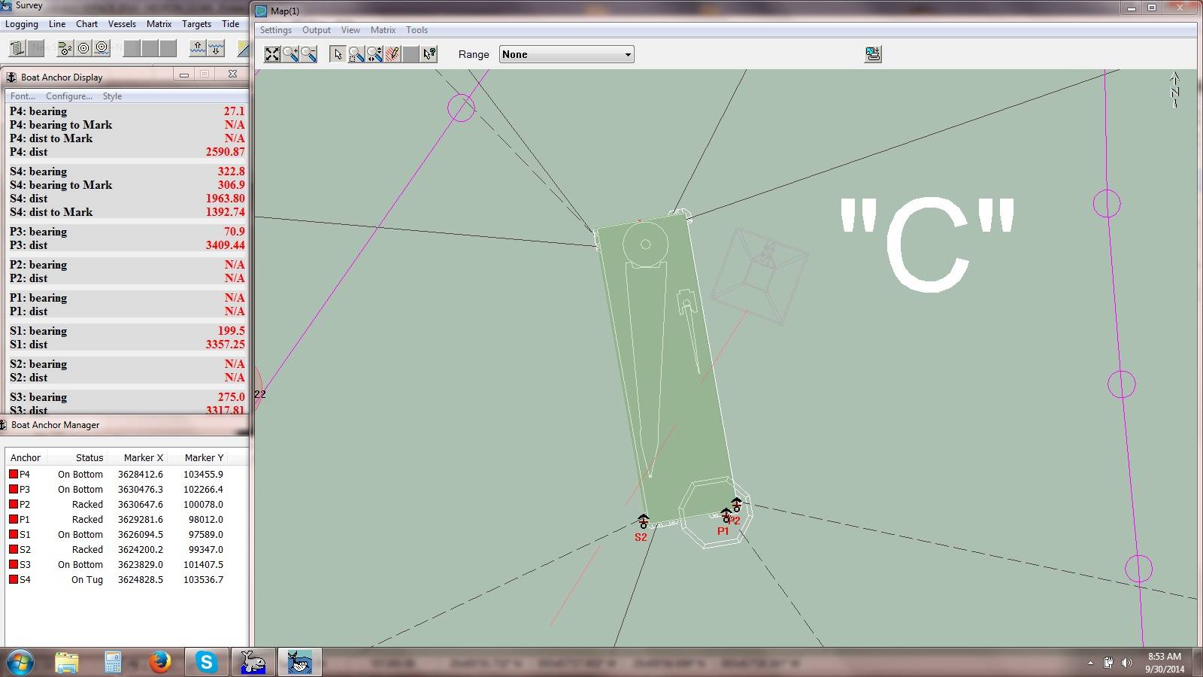Image resolution: width=1203 pixels, height=677 pixels.
Task: Click the Boat Anchor Display title icon
Action: (x=12, y=77)
